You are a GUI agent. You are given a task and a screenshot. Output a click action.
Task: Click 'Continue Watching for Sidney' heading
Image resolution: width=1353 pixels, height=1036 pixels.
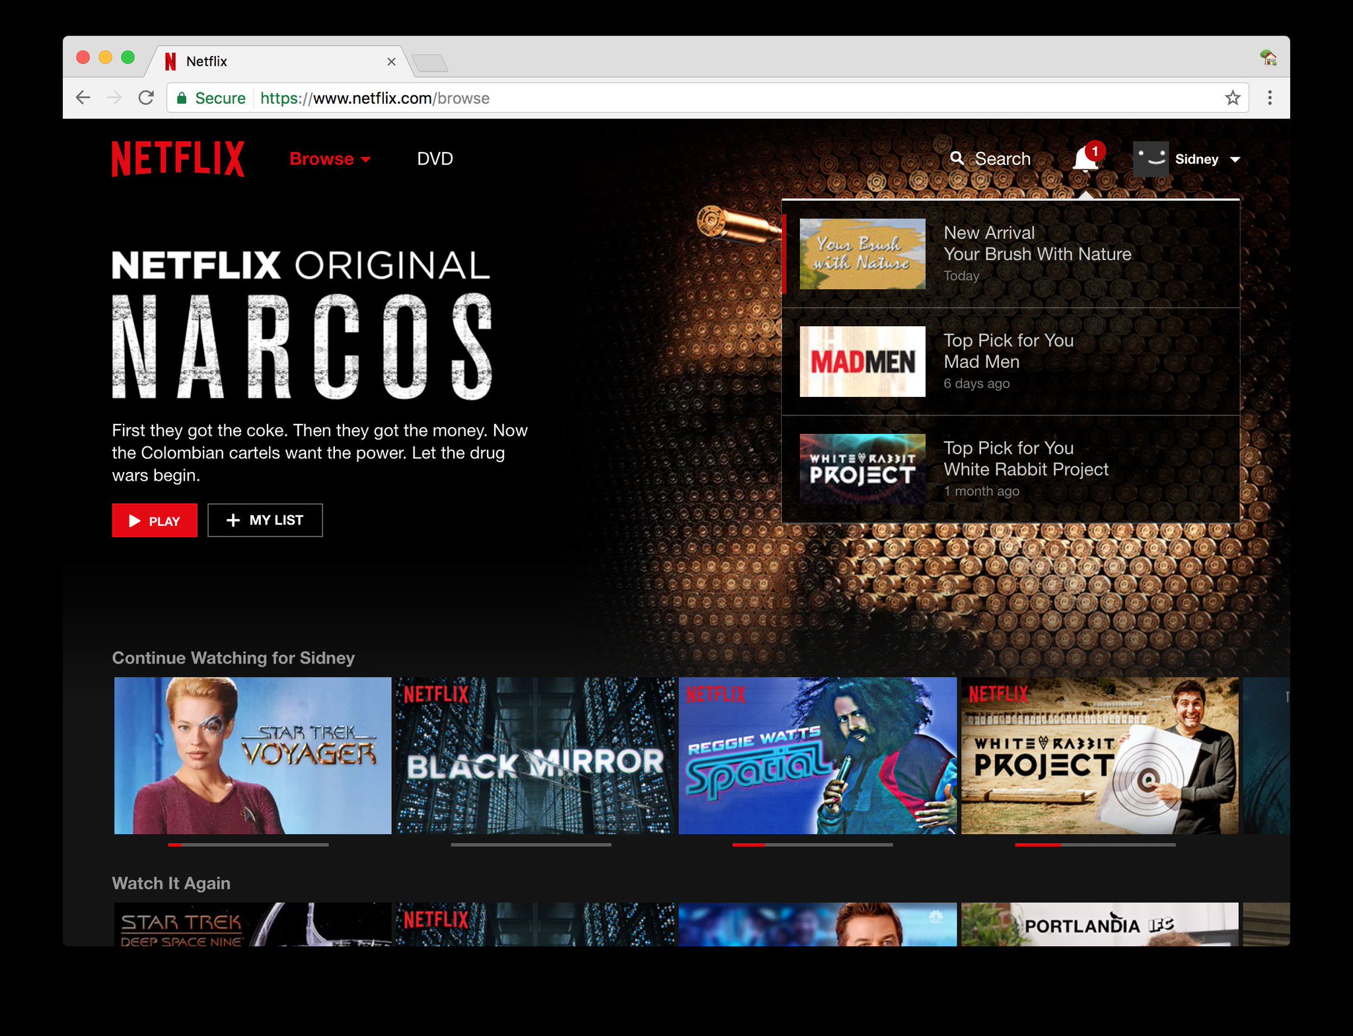coord(233,658)
